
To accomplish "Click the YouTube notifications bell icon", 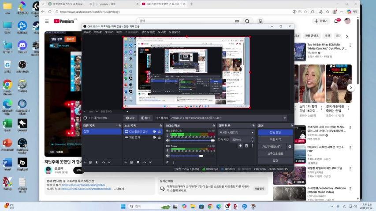I will pyautogui.click(x=337, y=21).
